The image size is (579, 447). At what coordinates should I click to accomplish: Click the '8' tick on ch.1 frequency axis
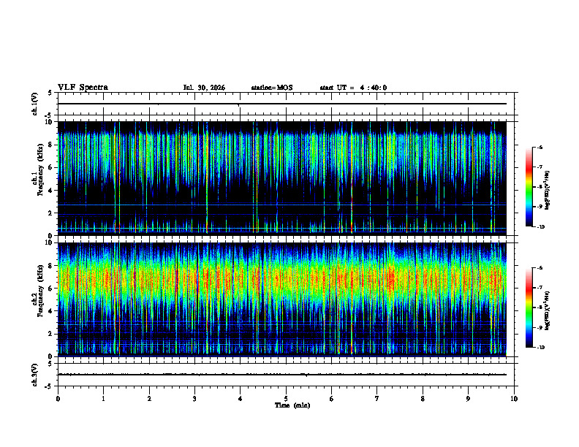coord(51,145)
